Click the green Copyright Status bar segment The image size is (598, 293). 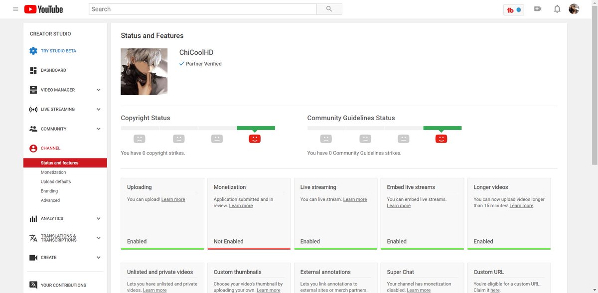click(x=256, y=128)
